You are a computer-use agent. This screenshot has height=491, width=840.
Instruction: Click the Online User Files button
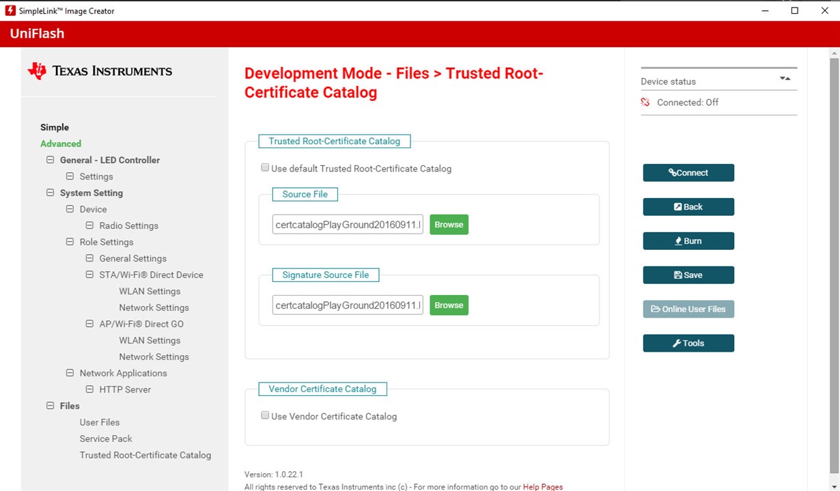point(688,309)
